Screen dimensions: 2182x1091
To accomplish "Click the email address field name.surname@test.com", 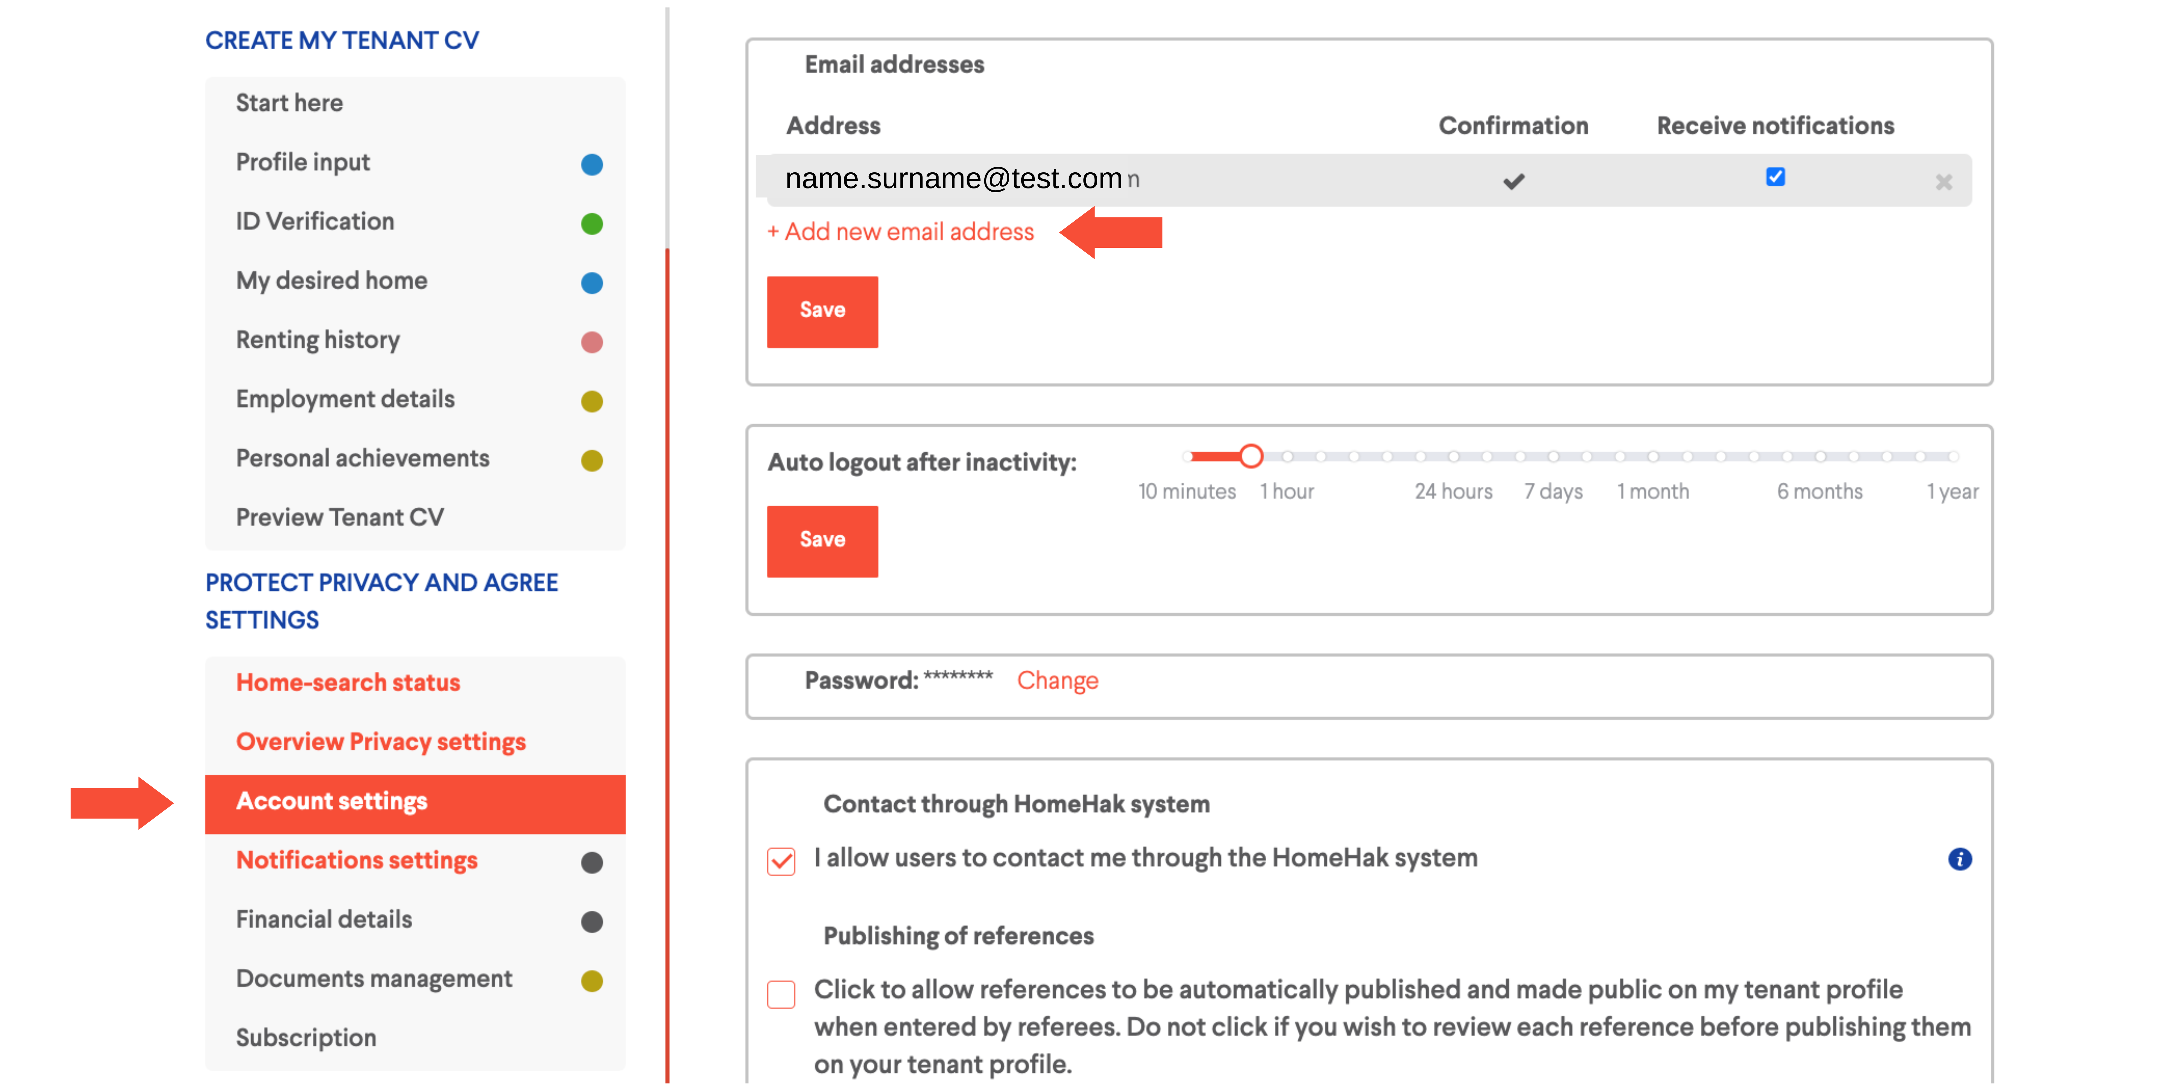I will click(954, 179).
